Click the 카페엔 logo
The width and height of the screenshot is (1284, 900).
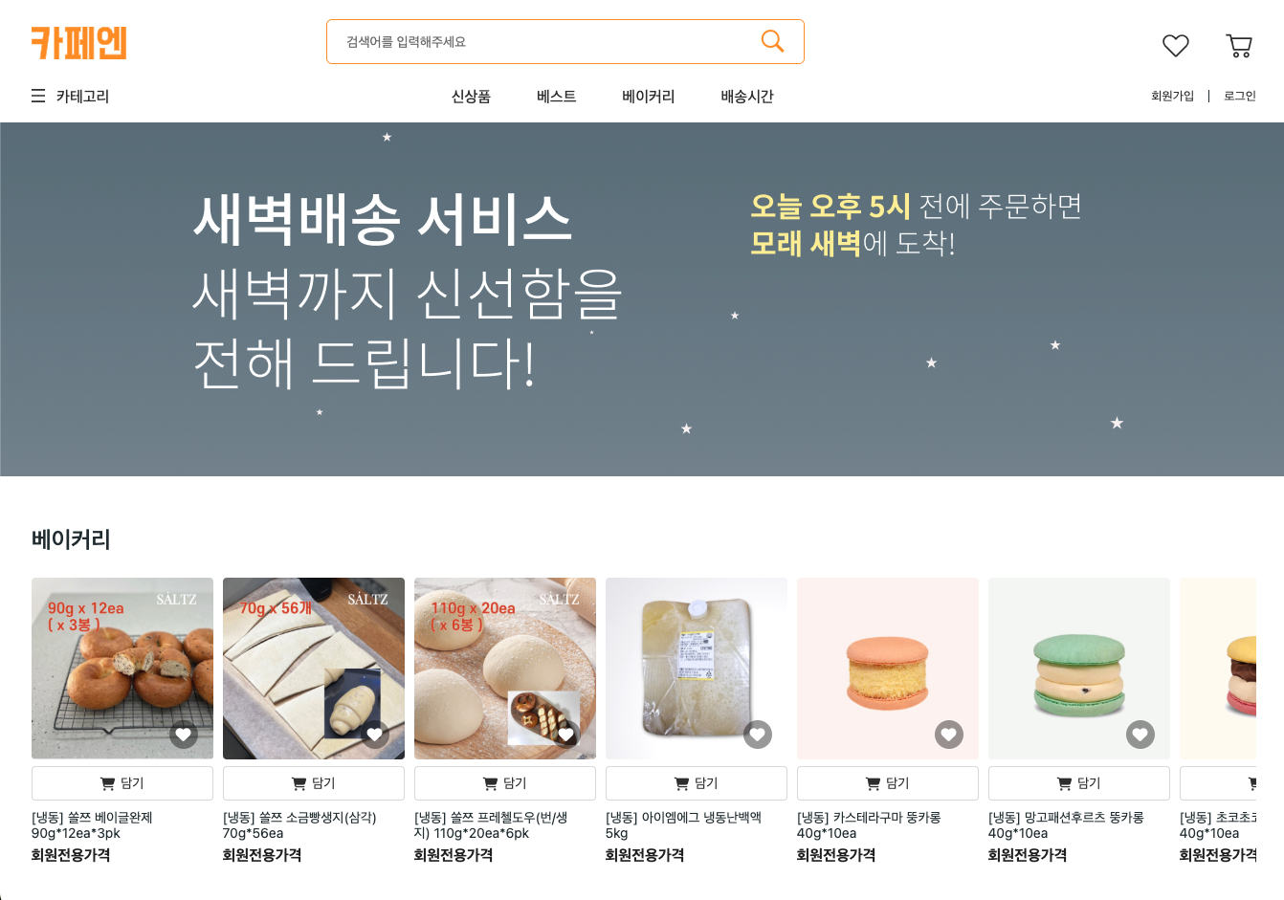click(78, 42)
